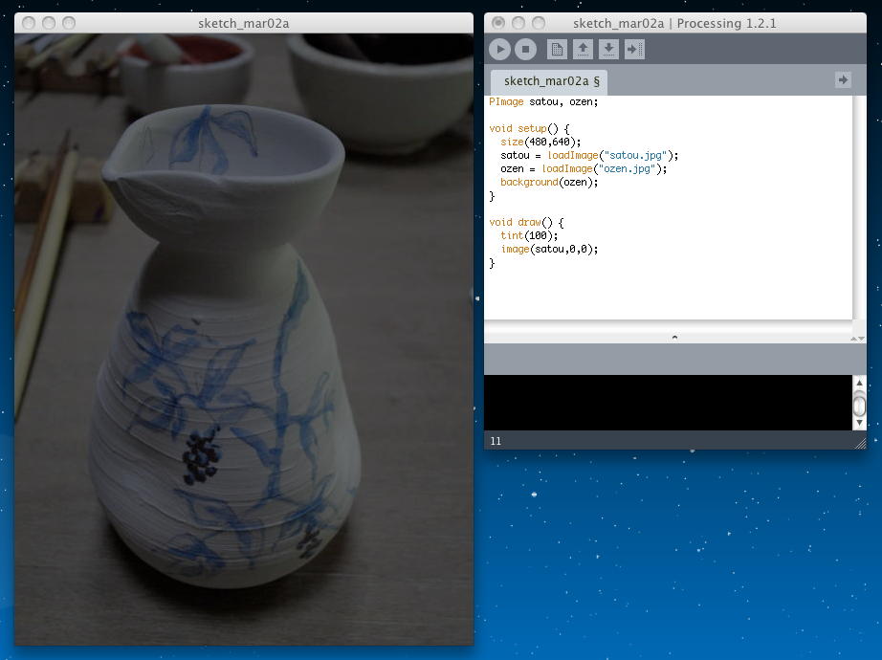Click the "ozen.jpg" string in the code
This screenshot has width=882, height=660.
(x=627, y=168)
